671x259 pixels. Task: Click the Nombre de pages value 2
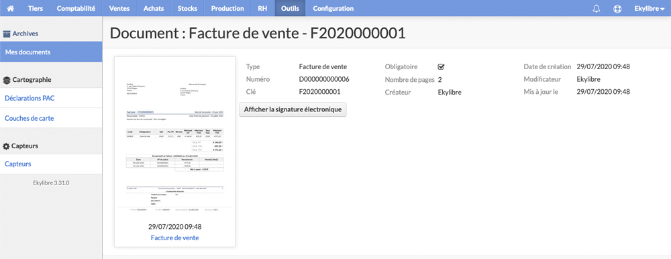pos(440,79)
